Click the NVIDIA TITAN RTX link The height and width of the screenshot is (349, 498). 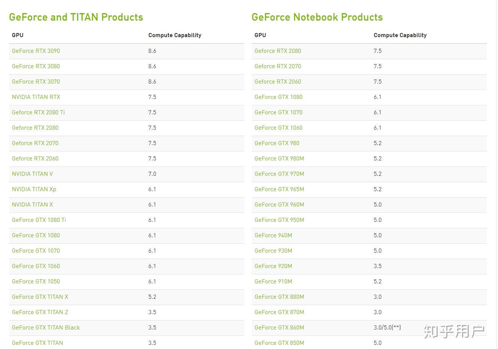tap(36, 97)
